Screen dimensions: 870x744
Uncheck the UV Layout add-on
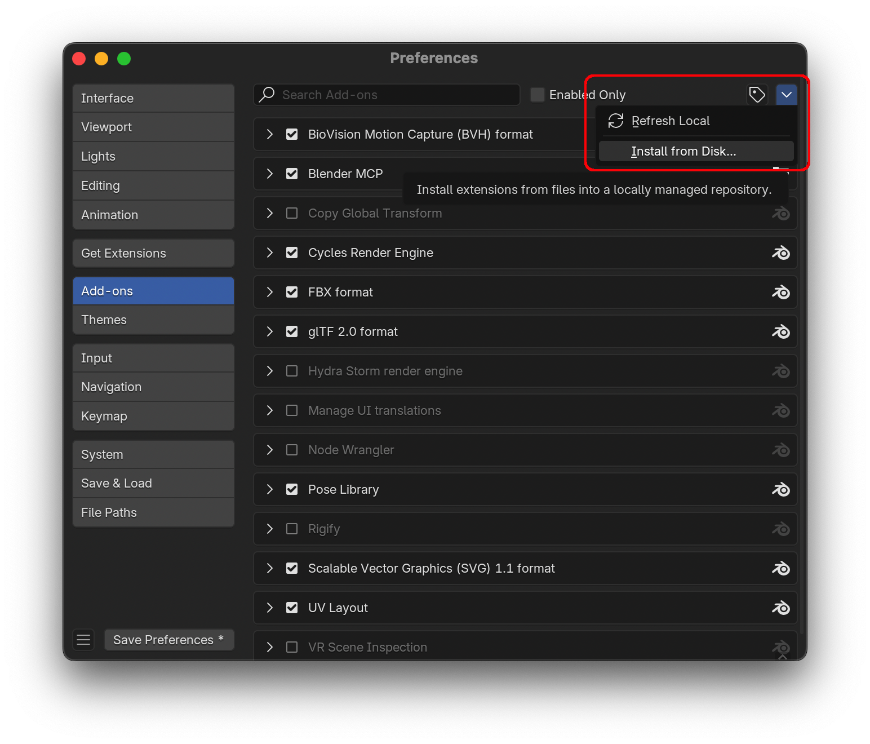pyautogui.click(x=292, y=608)
